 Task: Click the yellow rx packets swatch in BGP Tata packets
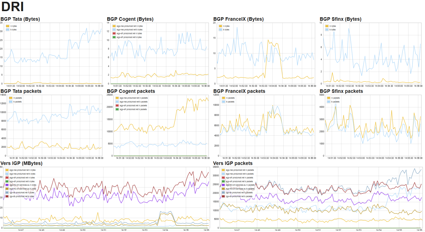(x=11, y=98)
